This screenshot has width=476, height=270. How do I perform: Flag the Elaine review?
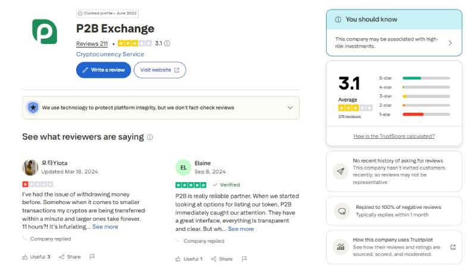(x=245, y=259)
